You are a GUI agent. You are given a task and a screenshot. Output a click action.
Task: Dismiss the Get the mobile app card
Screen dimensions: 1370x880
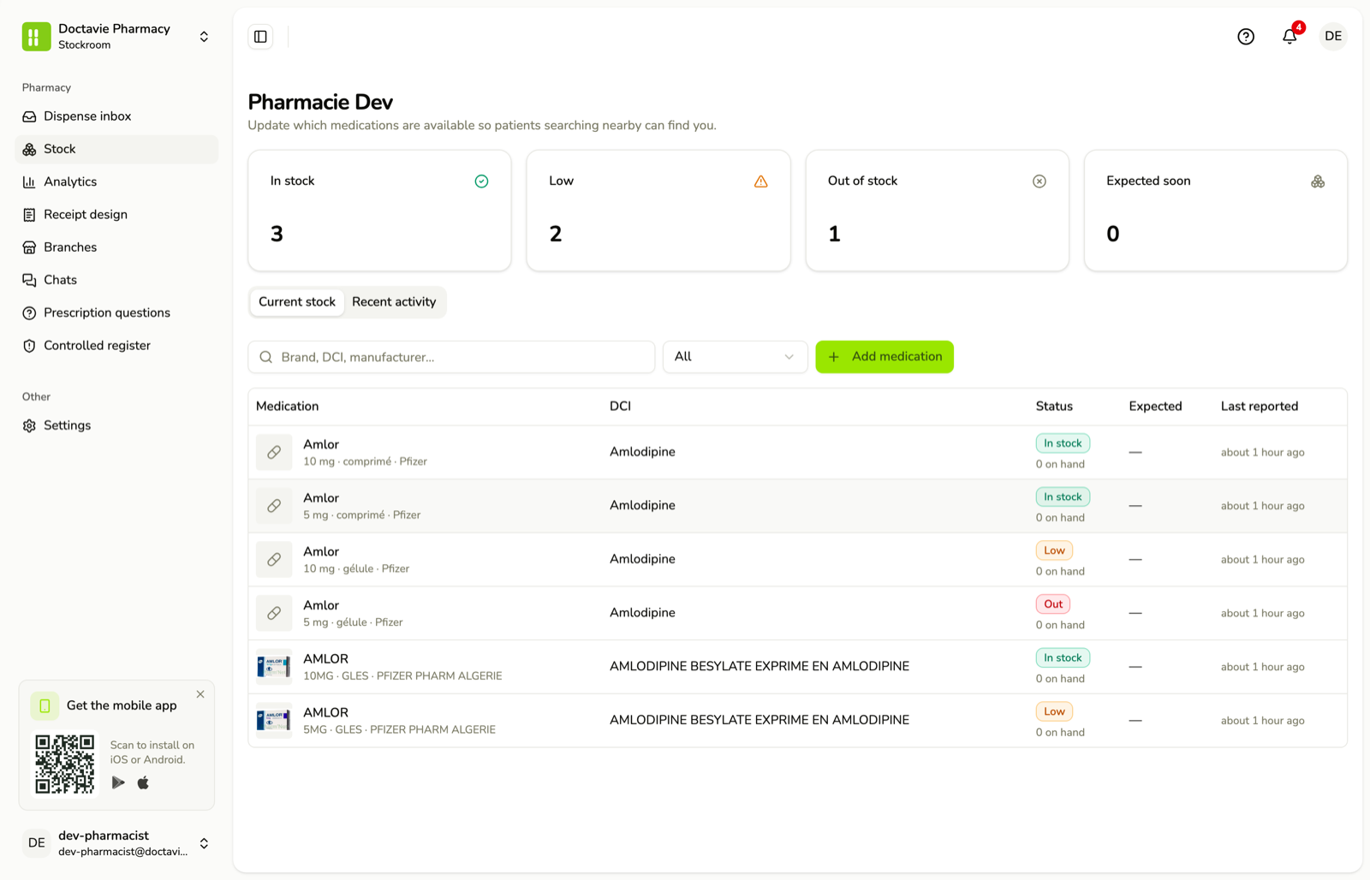click(x=200, y=694)
